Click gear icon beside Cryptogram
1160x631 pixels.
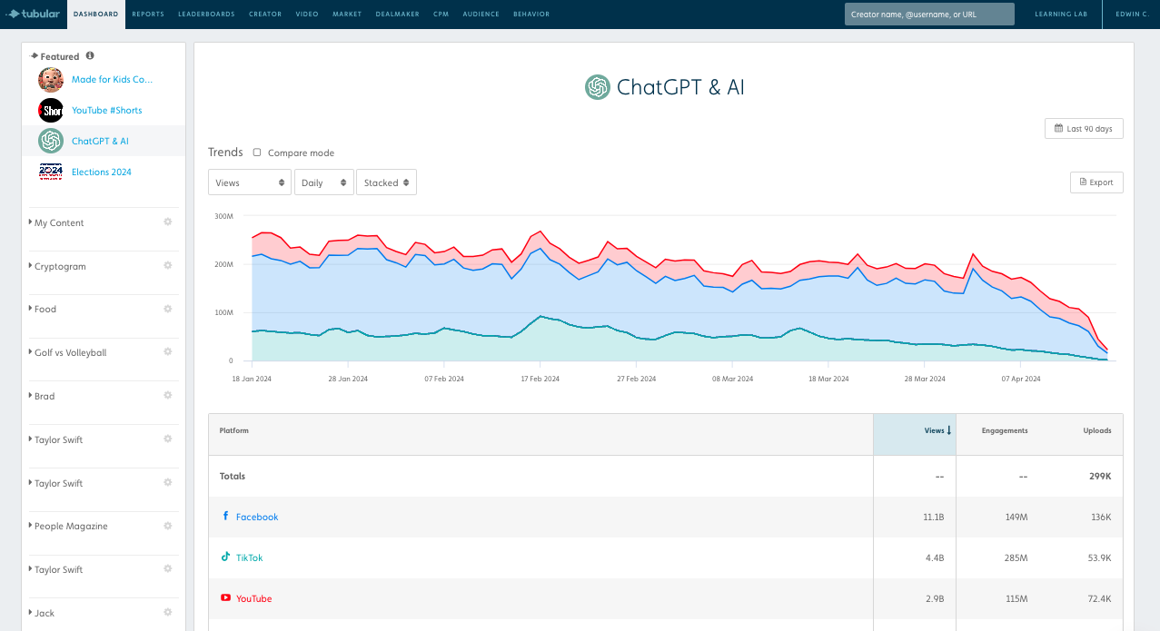coord(167,266)
